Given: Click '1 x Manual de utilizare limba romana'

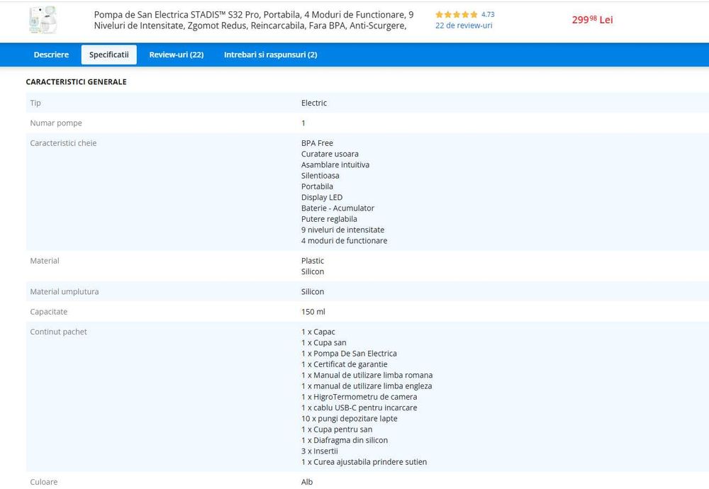Looking at the screenshot, I should pyautogui.click(x=367, y=375).
